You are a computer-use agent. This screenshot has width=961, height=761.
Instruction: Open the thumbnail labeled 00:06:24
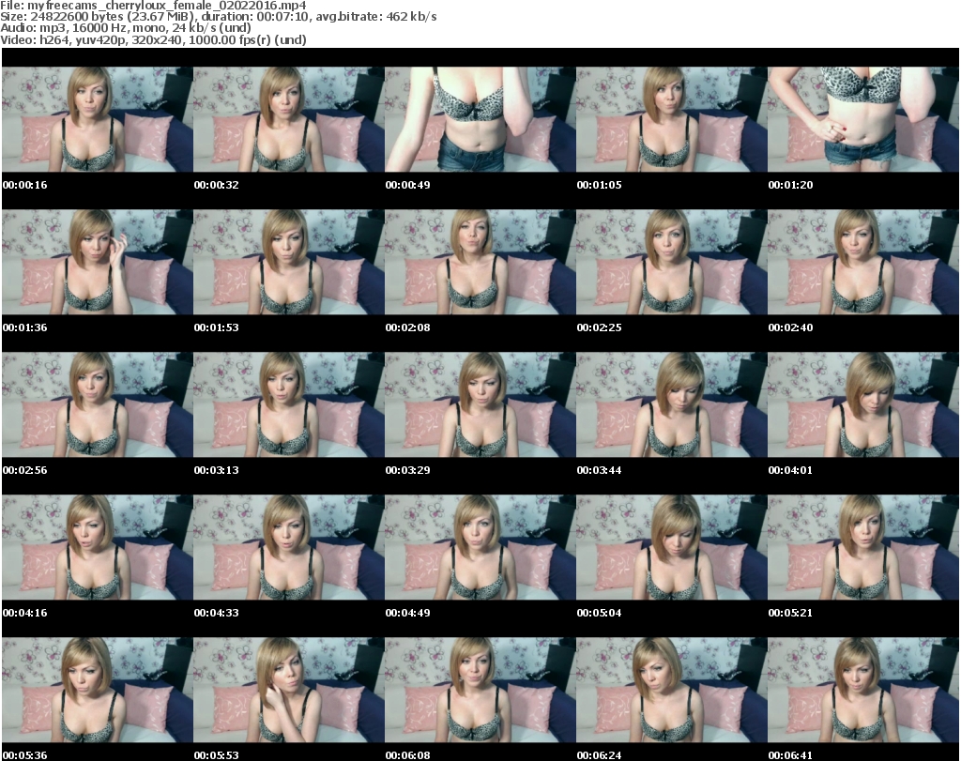click(x=671, y=691)
